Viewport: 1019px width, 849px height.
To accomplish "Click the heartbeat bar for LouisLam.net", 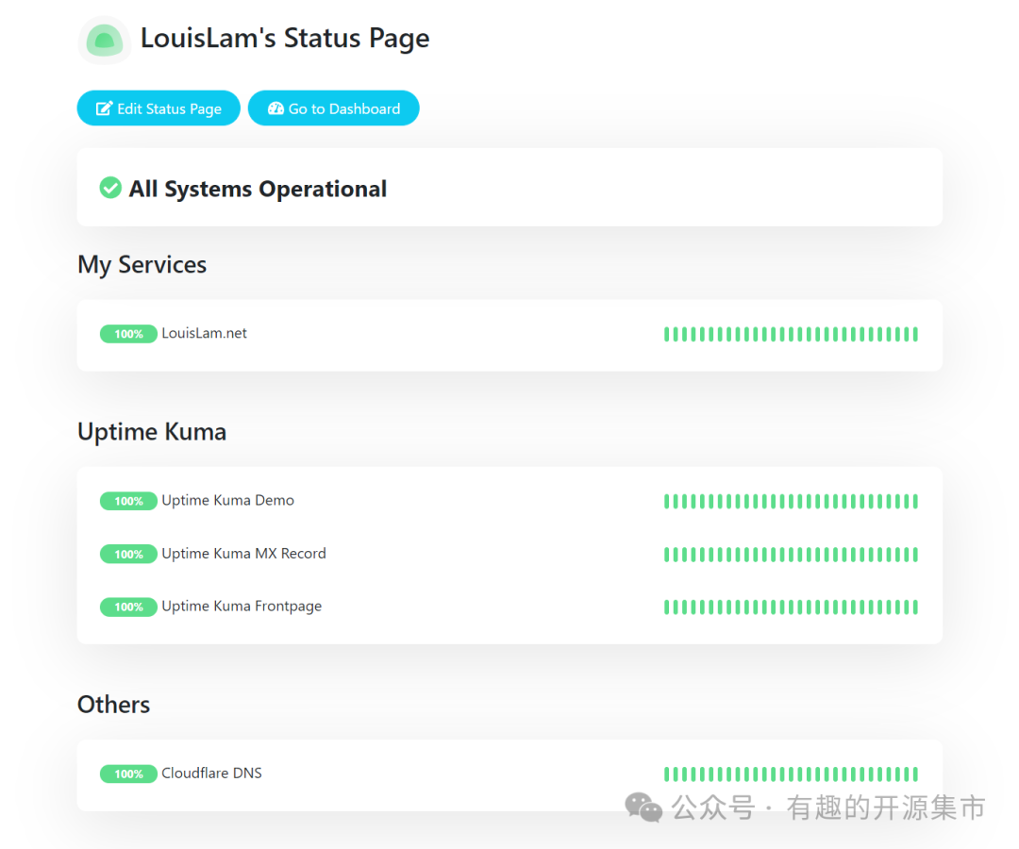I will click(791, 335).
